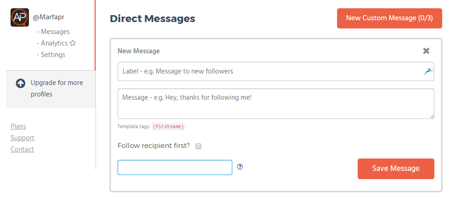
Task: Click the AP profile avatar logo
Action: click(20, 17)
